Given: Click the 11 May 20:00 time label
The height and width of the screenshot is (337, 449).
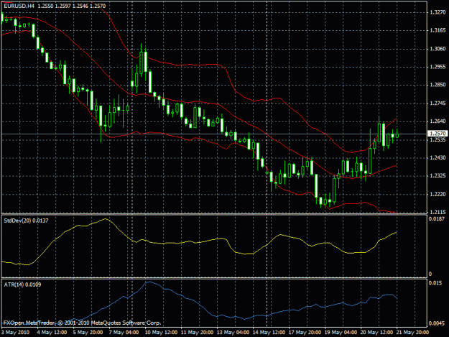Looking at the screenshot, I should [197, 333].
